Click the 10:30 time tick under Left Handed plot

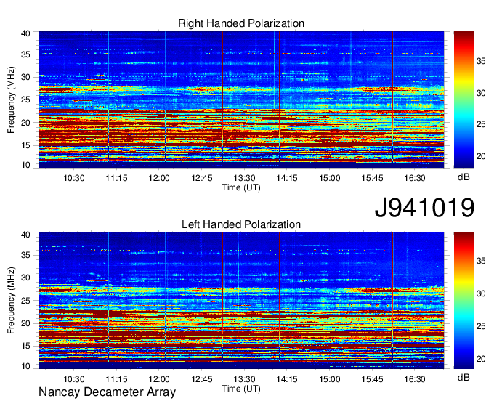pyautogui.click(x=74, y=379)
